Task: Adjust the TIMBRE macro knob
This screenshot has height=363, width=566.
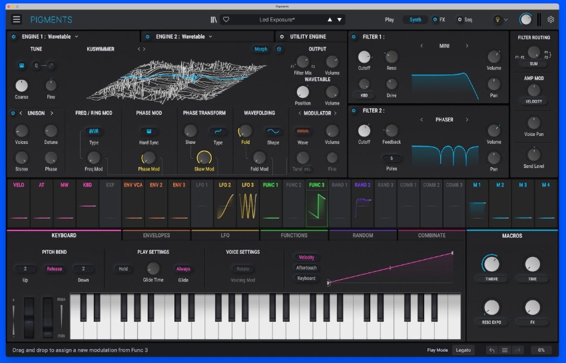Action: click(491, 264)
